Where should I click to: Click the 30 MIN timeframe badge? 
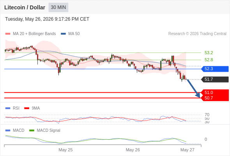coord(58,7)
